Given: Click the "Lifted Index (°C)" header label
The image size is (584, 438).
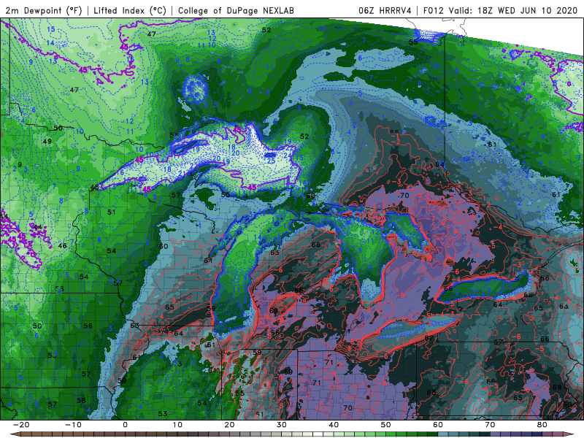Looking at the screenshot, I should tap(130, 10).
